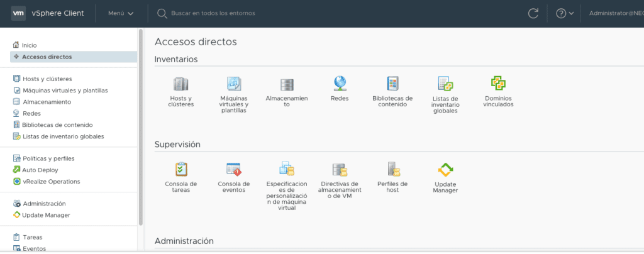Viewport: 644px width, 254px height.
Task: Open Administración in the sidebar
Action: point(39,204)
